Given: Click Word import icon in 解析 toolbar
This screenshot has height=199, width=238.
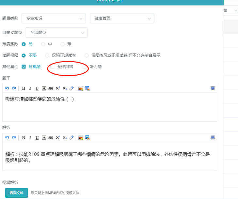Looking at the screenshot, I should coord(87,138).
